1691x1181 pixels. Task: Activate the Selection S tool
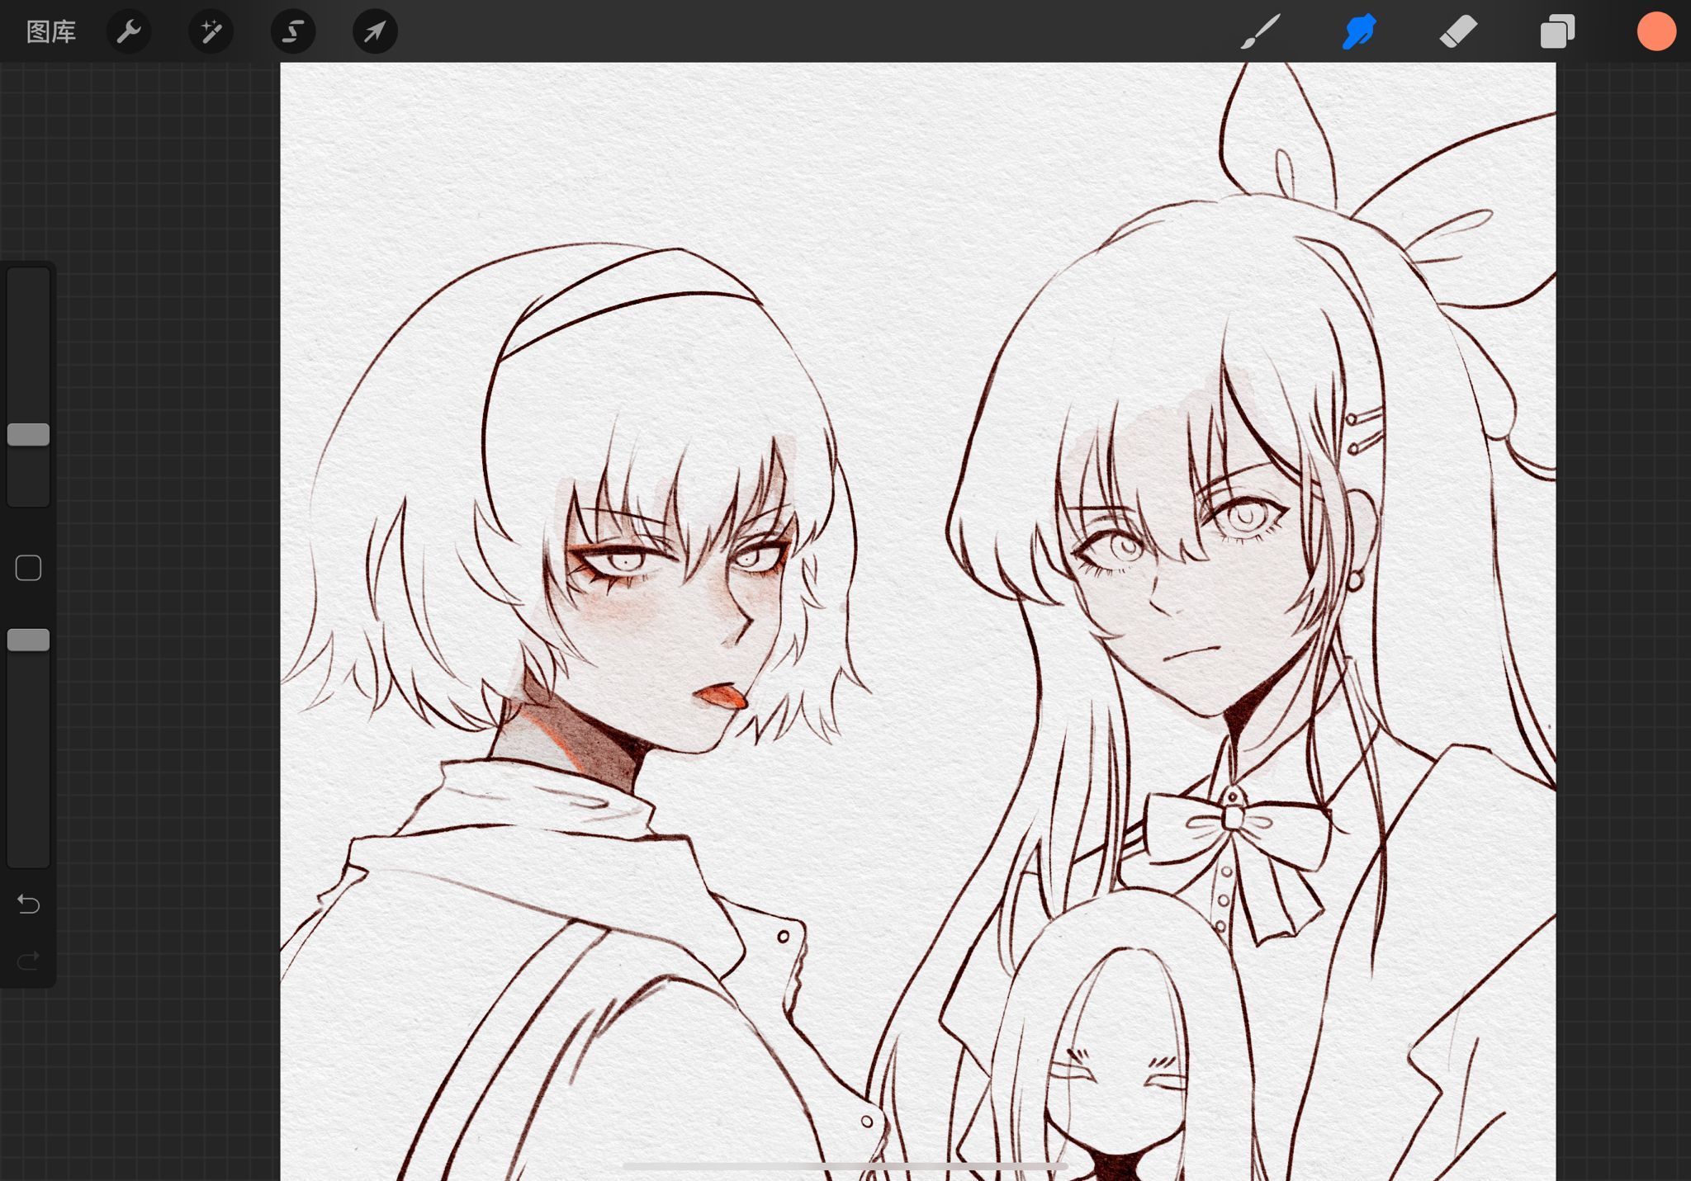tap(293, 31)
